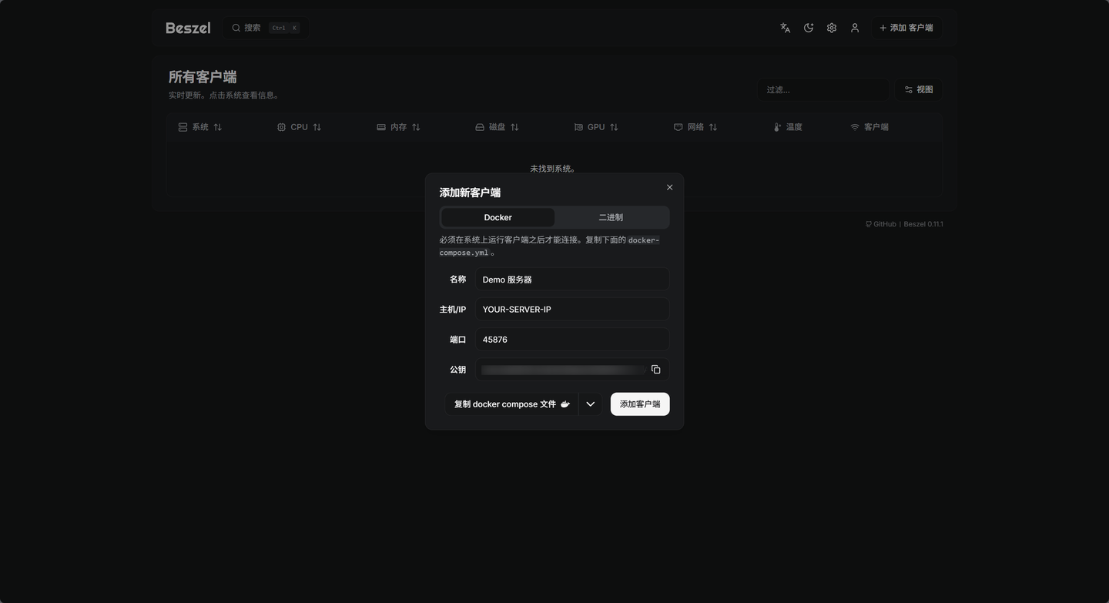Open the language switcher icon
This screenshot has height=603, width=1109.
(785, 28)
